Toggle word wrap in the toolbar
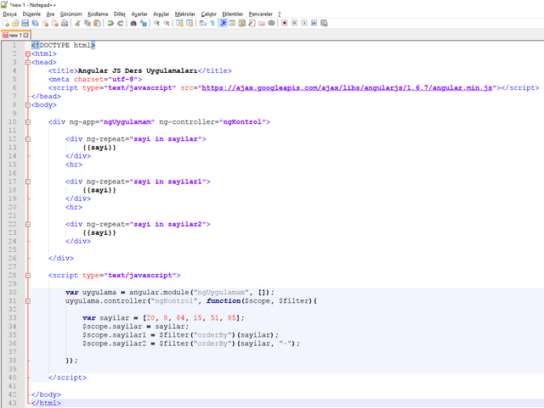Screen dimensions: 544x408 [x=203, y=23]
